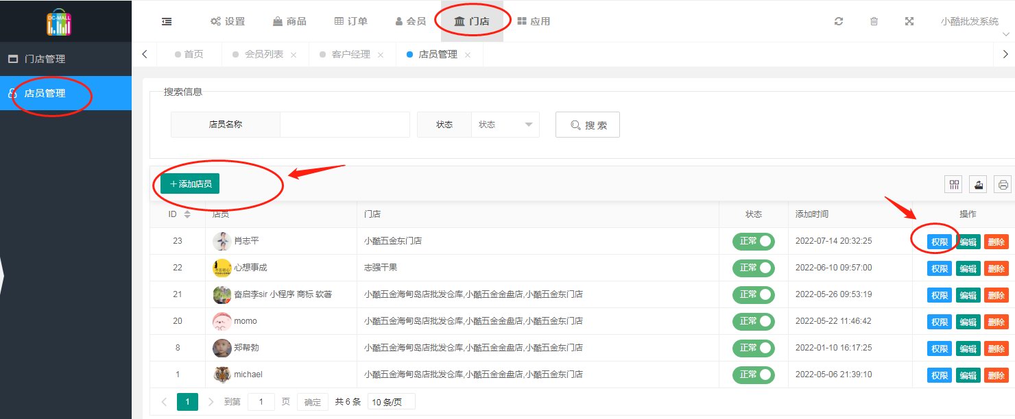Click the 店员名称 search input field
The image size is (1015, 419).
coord(344,125)
